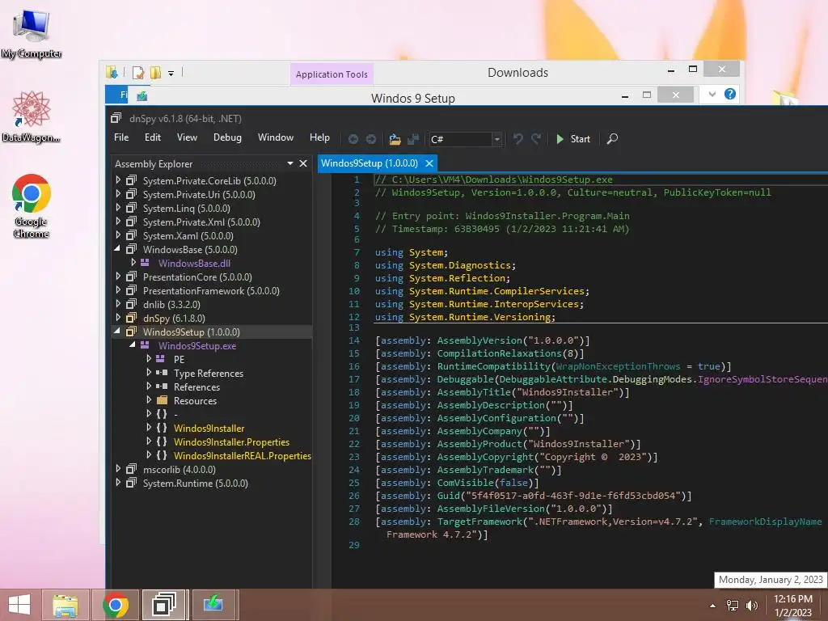The width and height of the screenshot is (828, 621).
Task: Select dnSpy (6.1.8.0) assembly
Action: [x=174, y=319]
